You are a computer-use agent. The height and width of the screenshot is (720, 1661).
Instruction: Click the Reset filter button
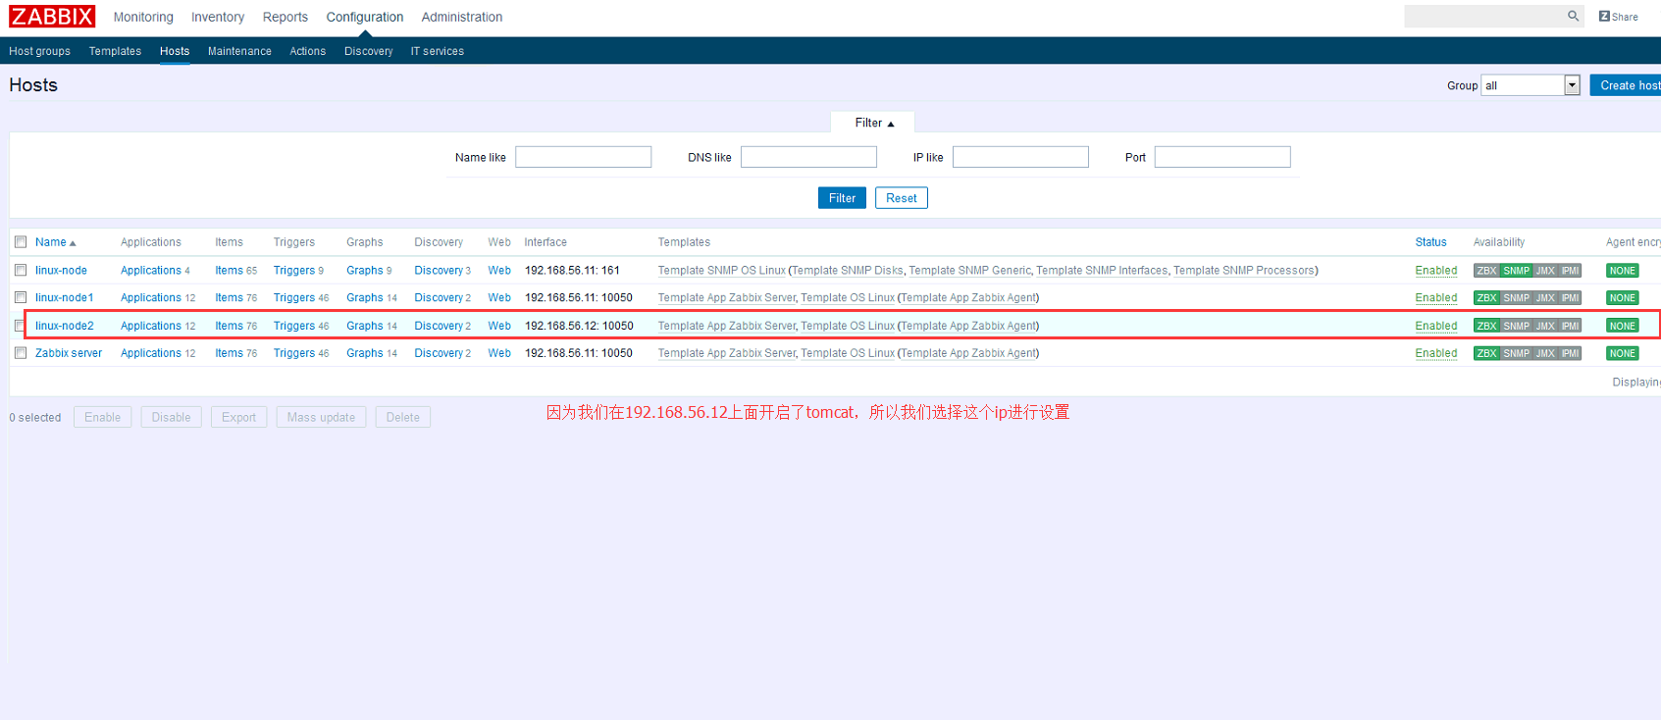point(902,198)
